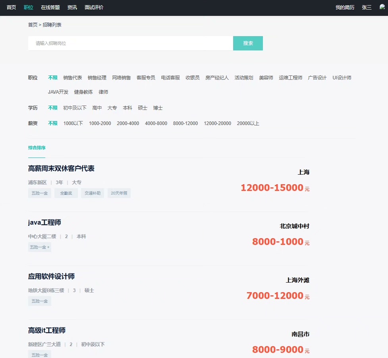Click the 五险一金 + tag under java工程师
Viewport: 388px width, 358px height.
[40, 247]
